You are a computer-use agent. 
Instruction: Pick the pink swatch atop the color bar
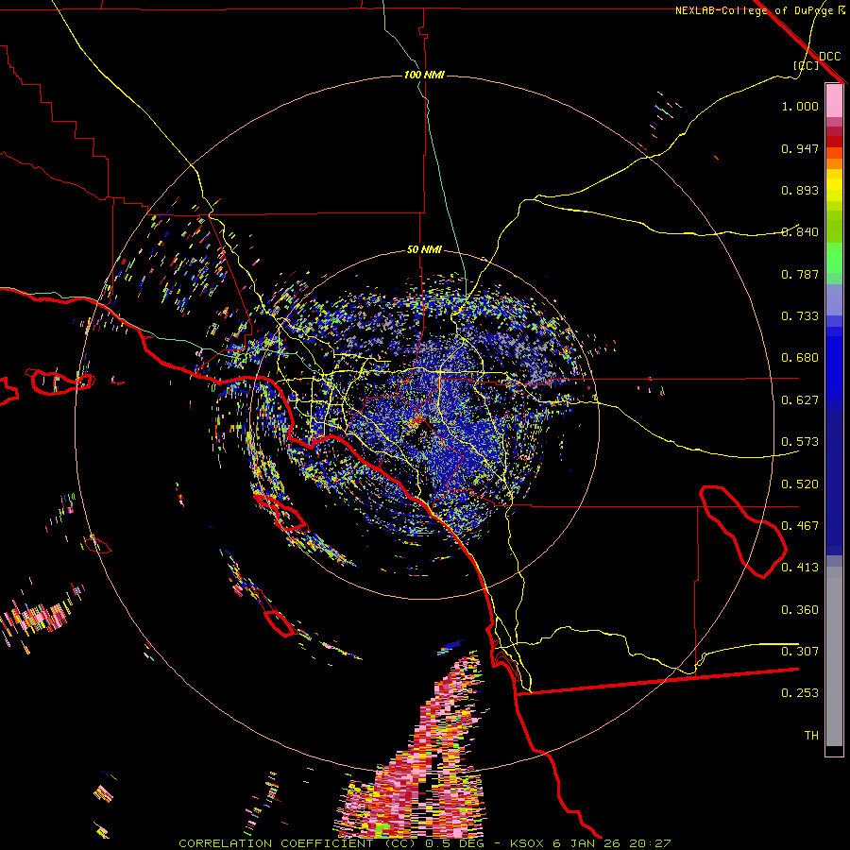(x=834, y=100)
